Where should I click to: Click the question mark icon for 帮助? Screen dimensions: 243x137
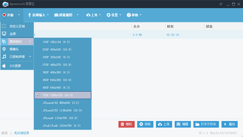point(129,15)
